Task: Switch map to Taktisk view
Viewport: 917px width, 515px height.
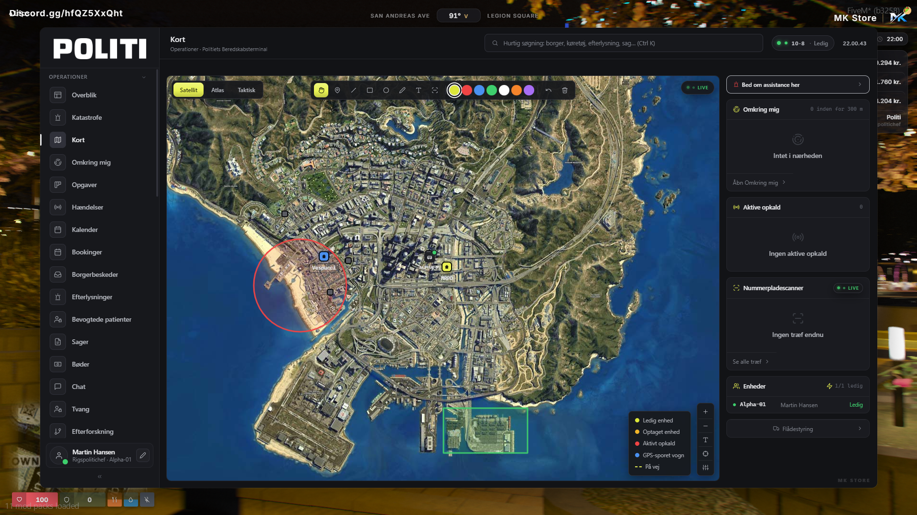Action: [247, 90]
